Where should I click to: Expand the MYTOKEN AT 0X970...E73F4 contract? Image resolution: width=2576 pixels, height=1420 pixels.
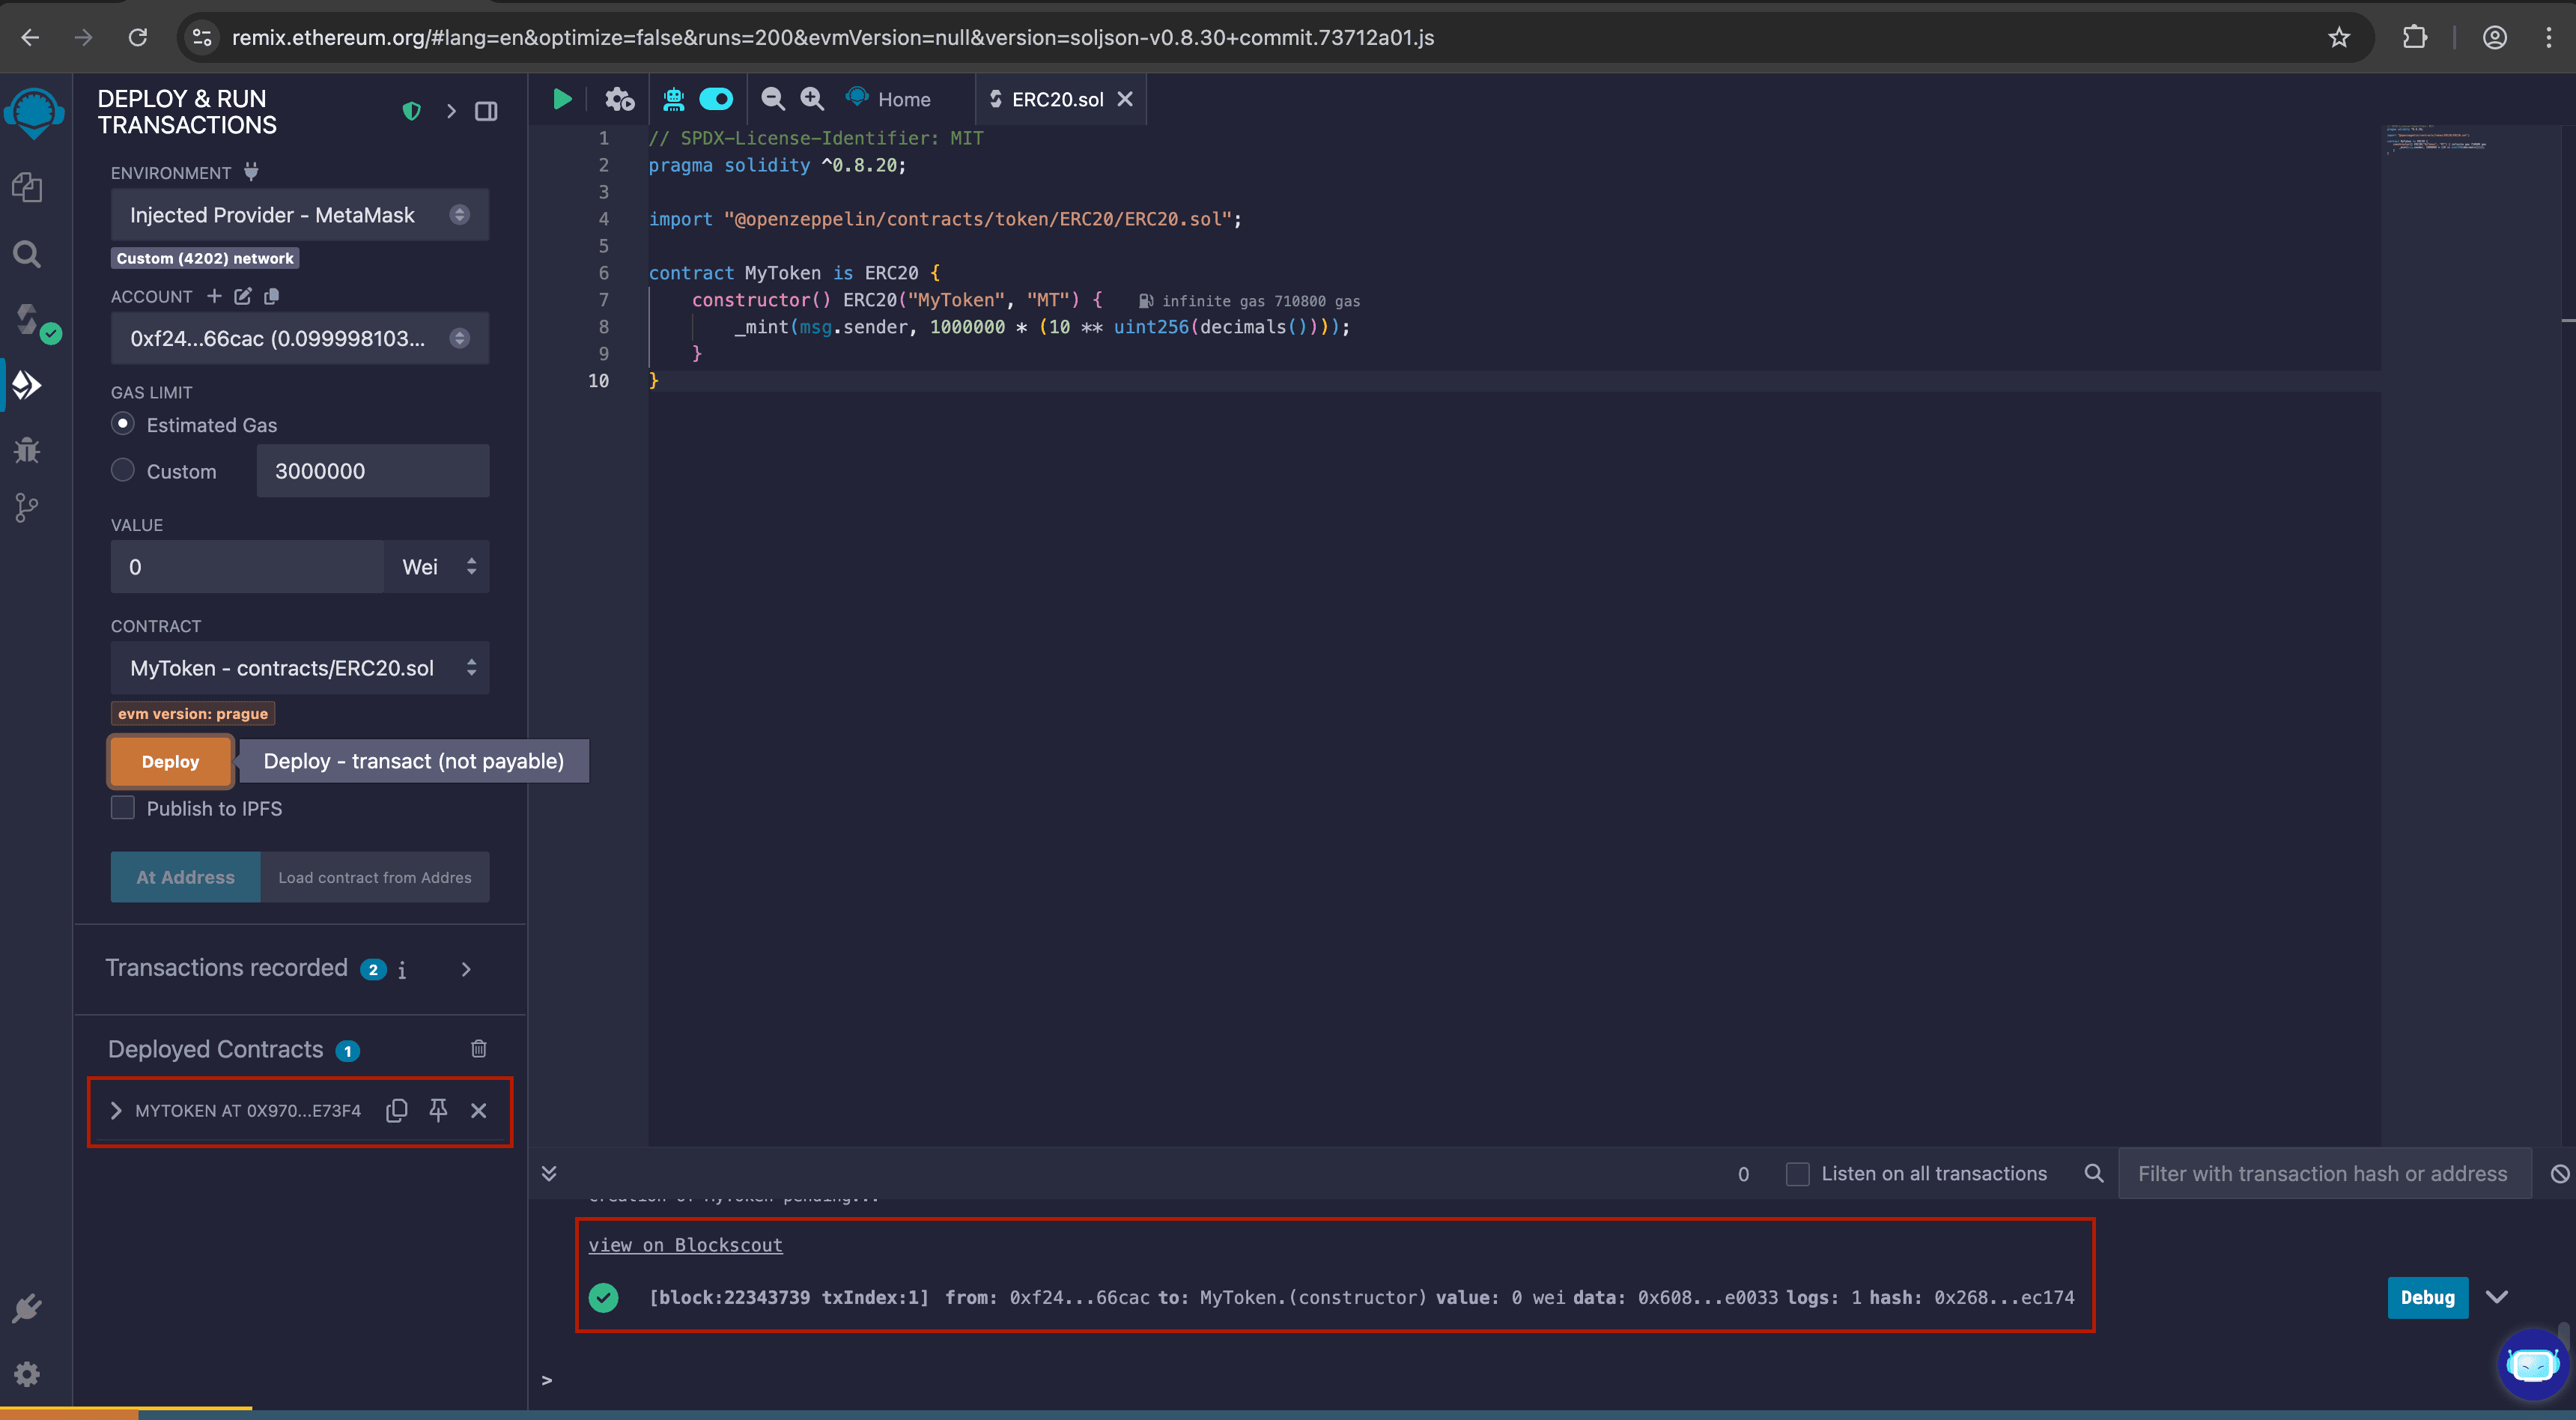(x=116, y=1110)
